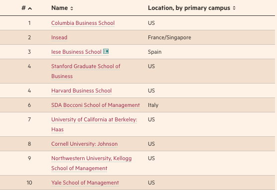The height and width of the screenshot is (190, 277).
Task: Sort by Location using its sort arrows
Action: 234,8
